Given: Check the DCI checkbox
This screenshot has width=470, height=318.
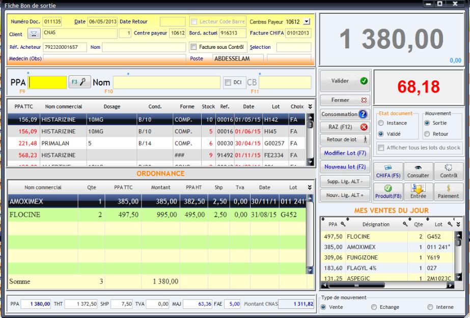Looking at the screenshot, I should pos(228,82).
